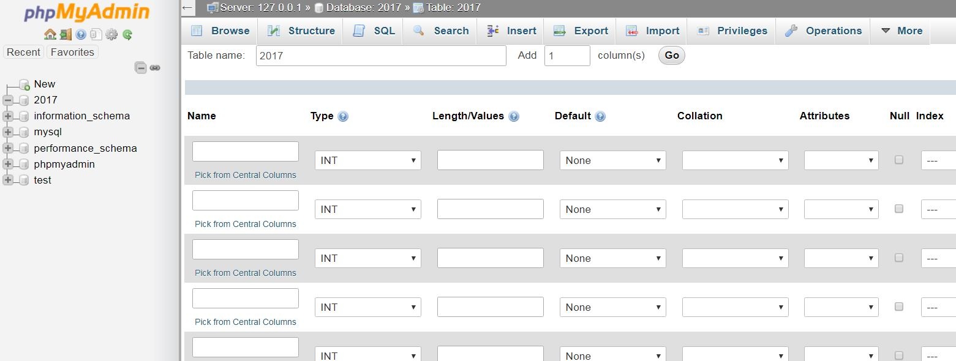Expand the information_schema database node

[8, 116]
